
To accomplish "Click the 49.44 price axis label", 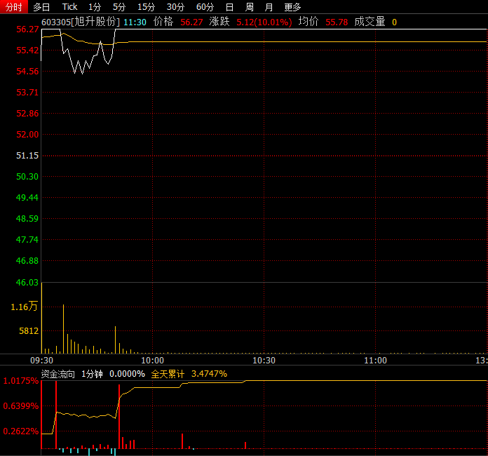I will (27, 197).
